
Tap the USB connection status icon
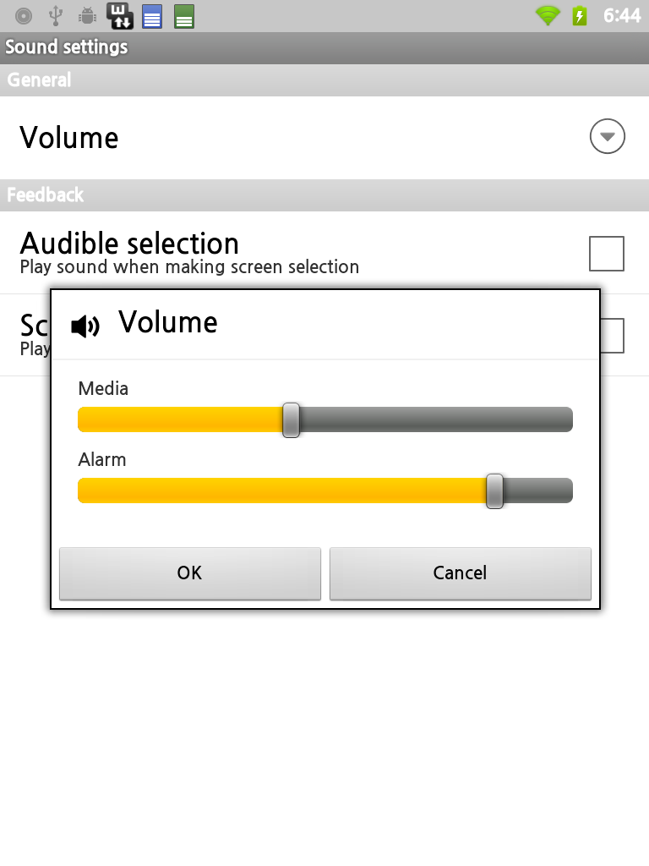pos(56,15)
